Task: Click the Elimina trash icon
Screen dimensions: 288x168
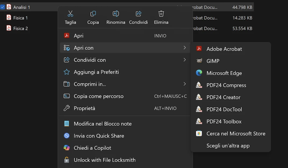Action: (x=161, y=14)
